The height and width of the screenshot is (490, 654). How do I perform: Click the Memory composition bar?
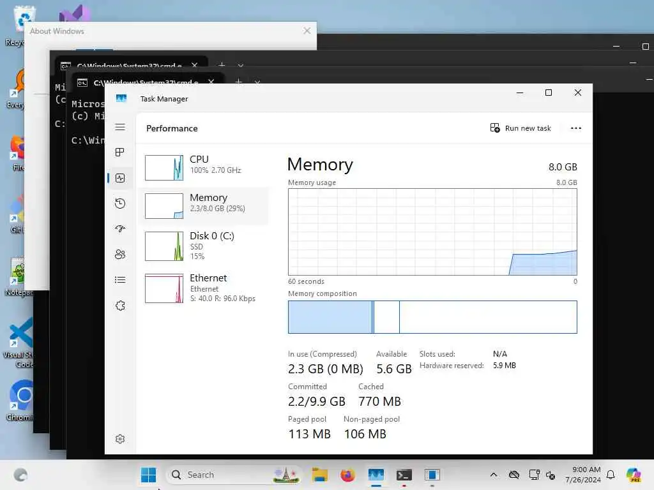click(432, 317)
